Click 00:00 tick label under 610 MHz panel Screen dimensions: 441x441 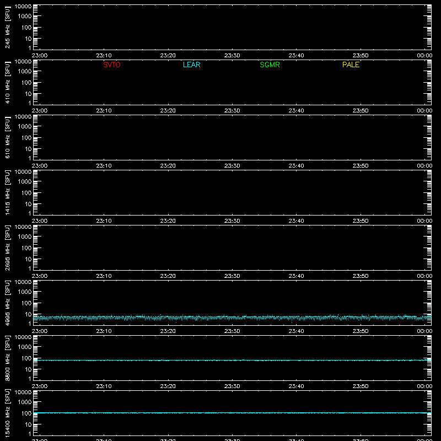click(424, 166)
